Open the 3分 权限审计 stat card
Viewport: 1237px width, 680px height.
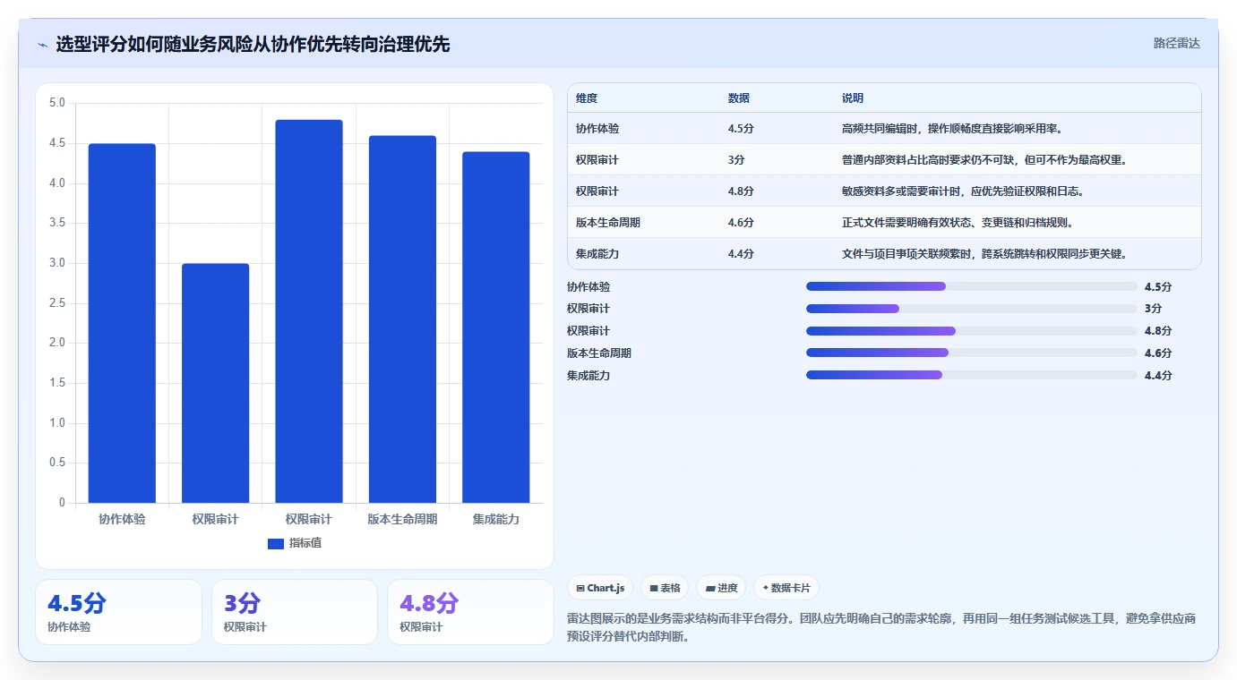point(295,612)
